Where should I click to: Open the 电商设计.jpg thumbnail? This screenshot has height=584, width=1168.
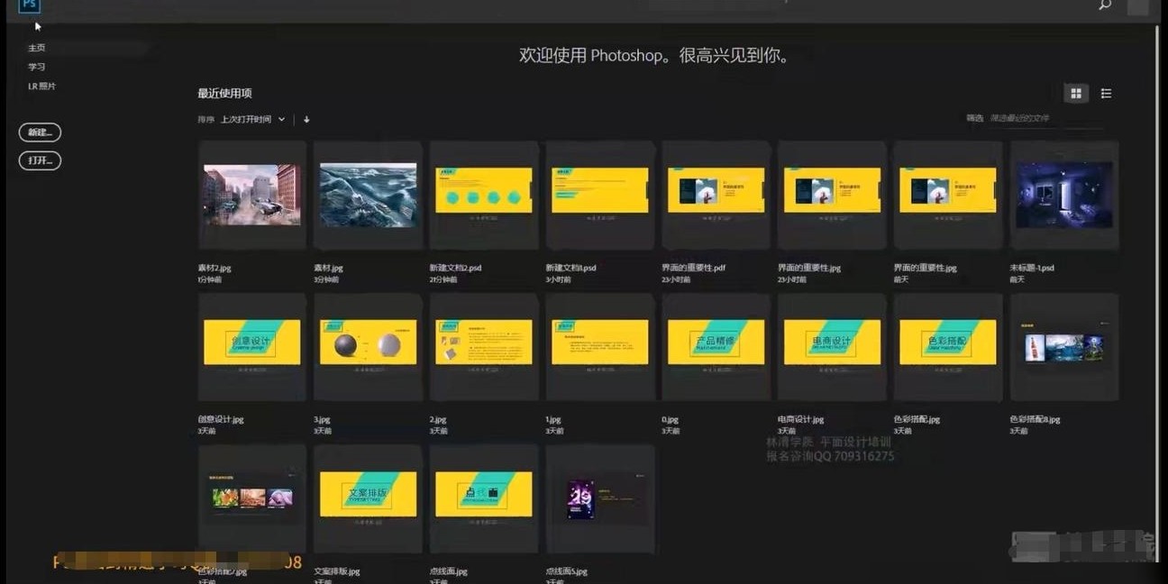click(x=832, y=347)
